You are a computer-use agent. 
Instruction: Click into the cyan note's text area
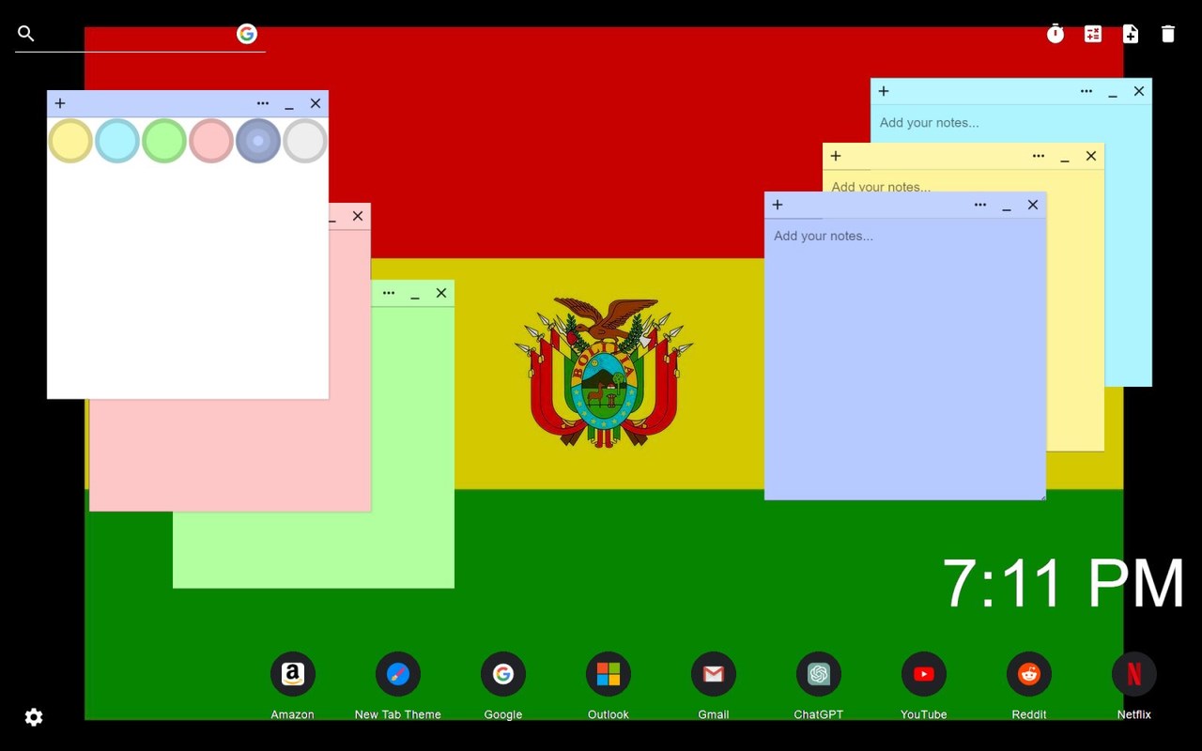(x=1011, y=123)
